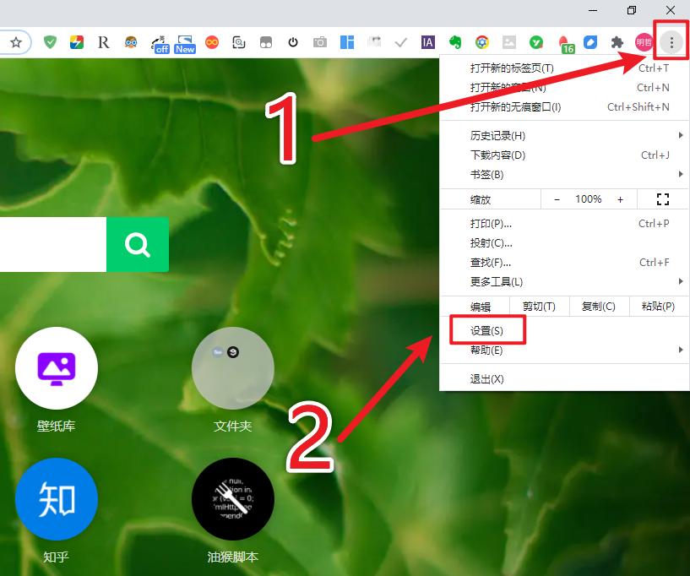
Task: Click the green shield AdGuard extension icon
Action: tap(50, 41)
